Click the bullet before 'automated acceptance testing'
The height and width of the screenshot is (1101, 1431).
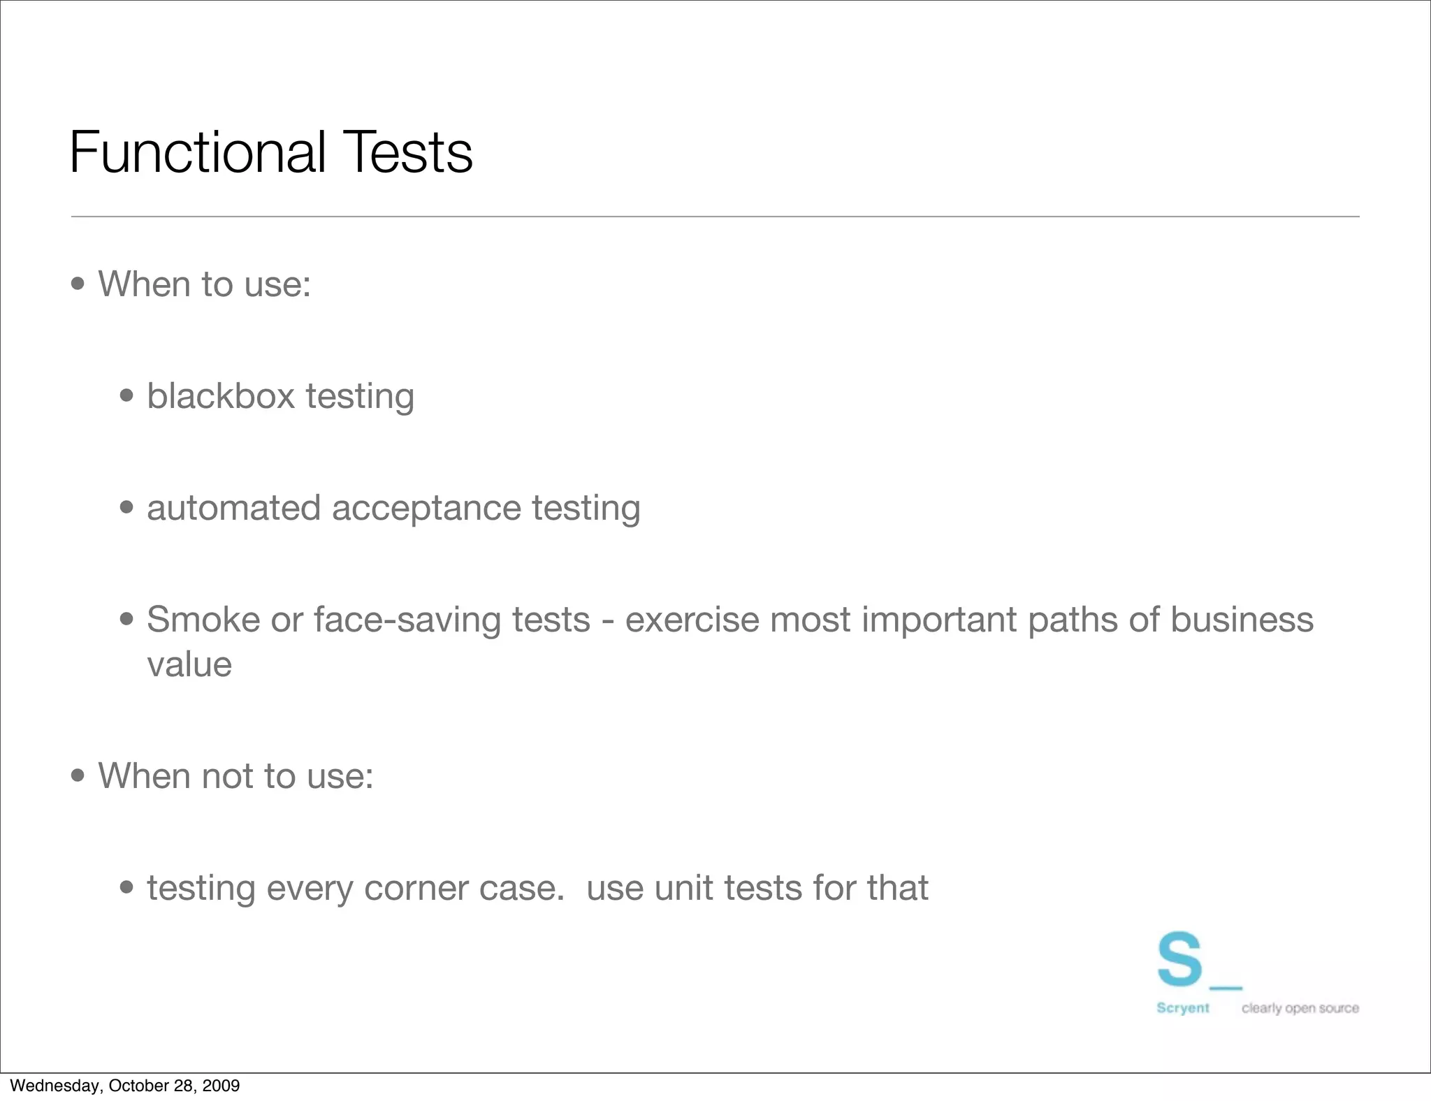pos(127,508)
